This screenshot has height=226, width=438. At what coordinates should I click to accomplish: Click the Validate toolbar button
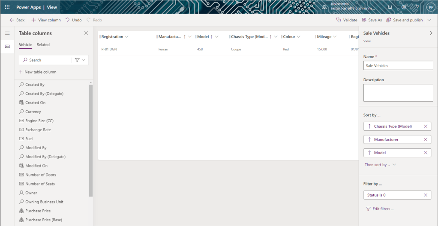(x=347, y=20)
